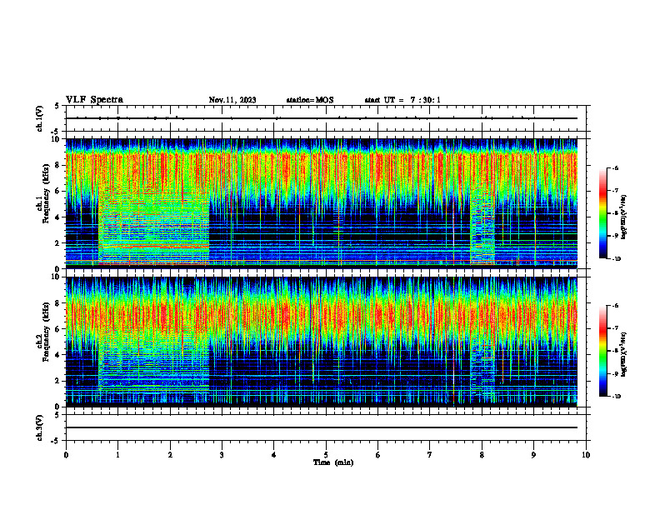Select the "station=MOS" header text

(310, 100)
